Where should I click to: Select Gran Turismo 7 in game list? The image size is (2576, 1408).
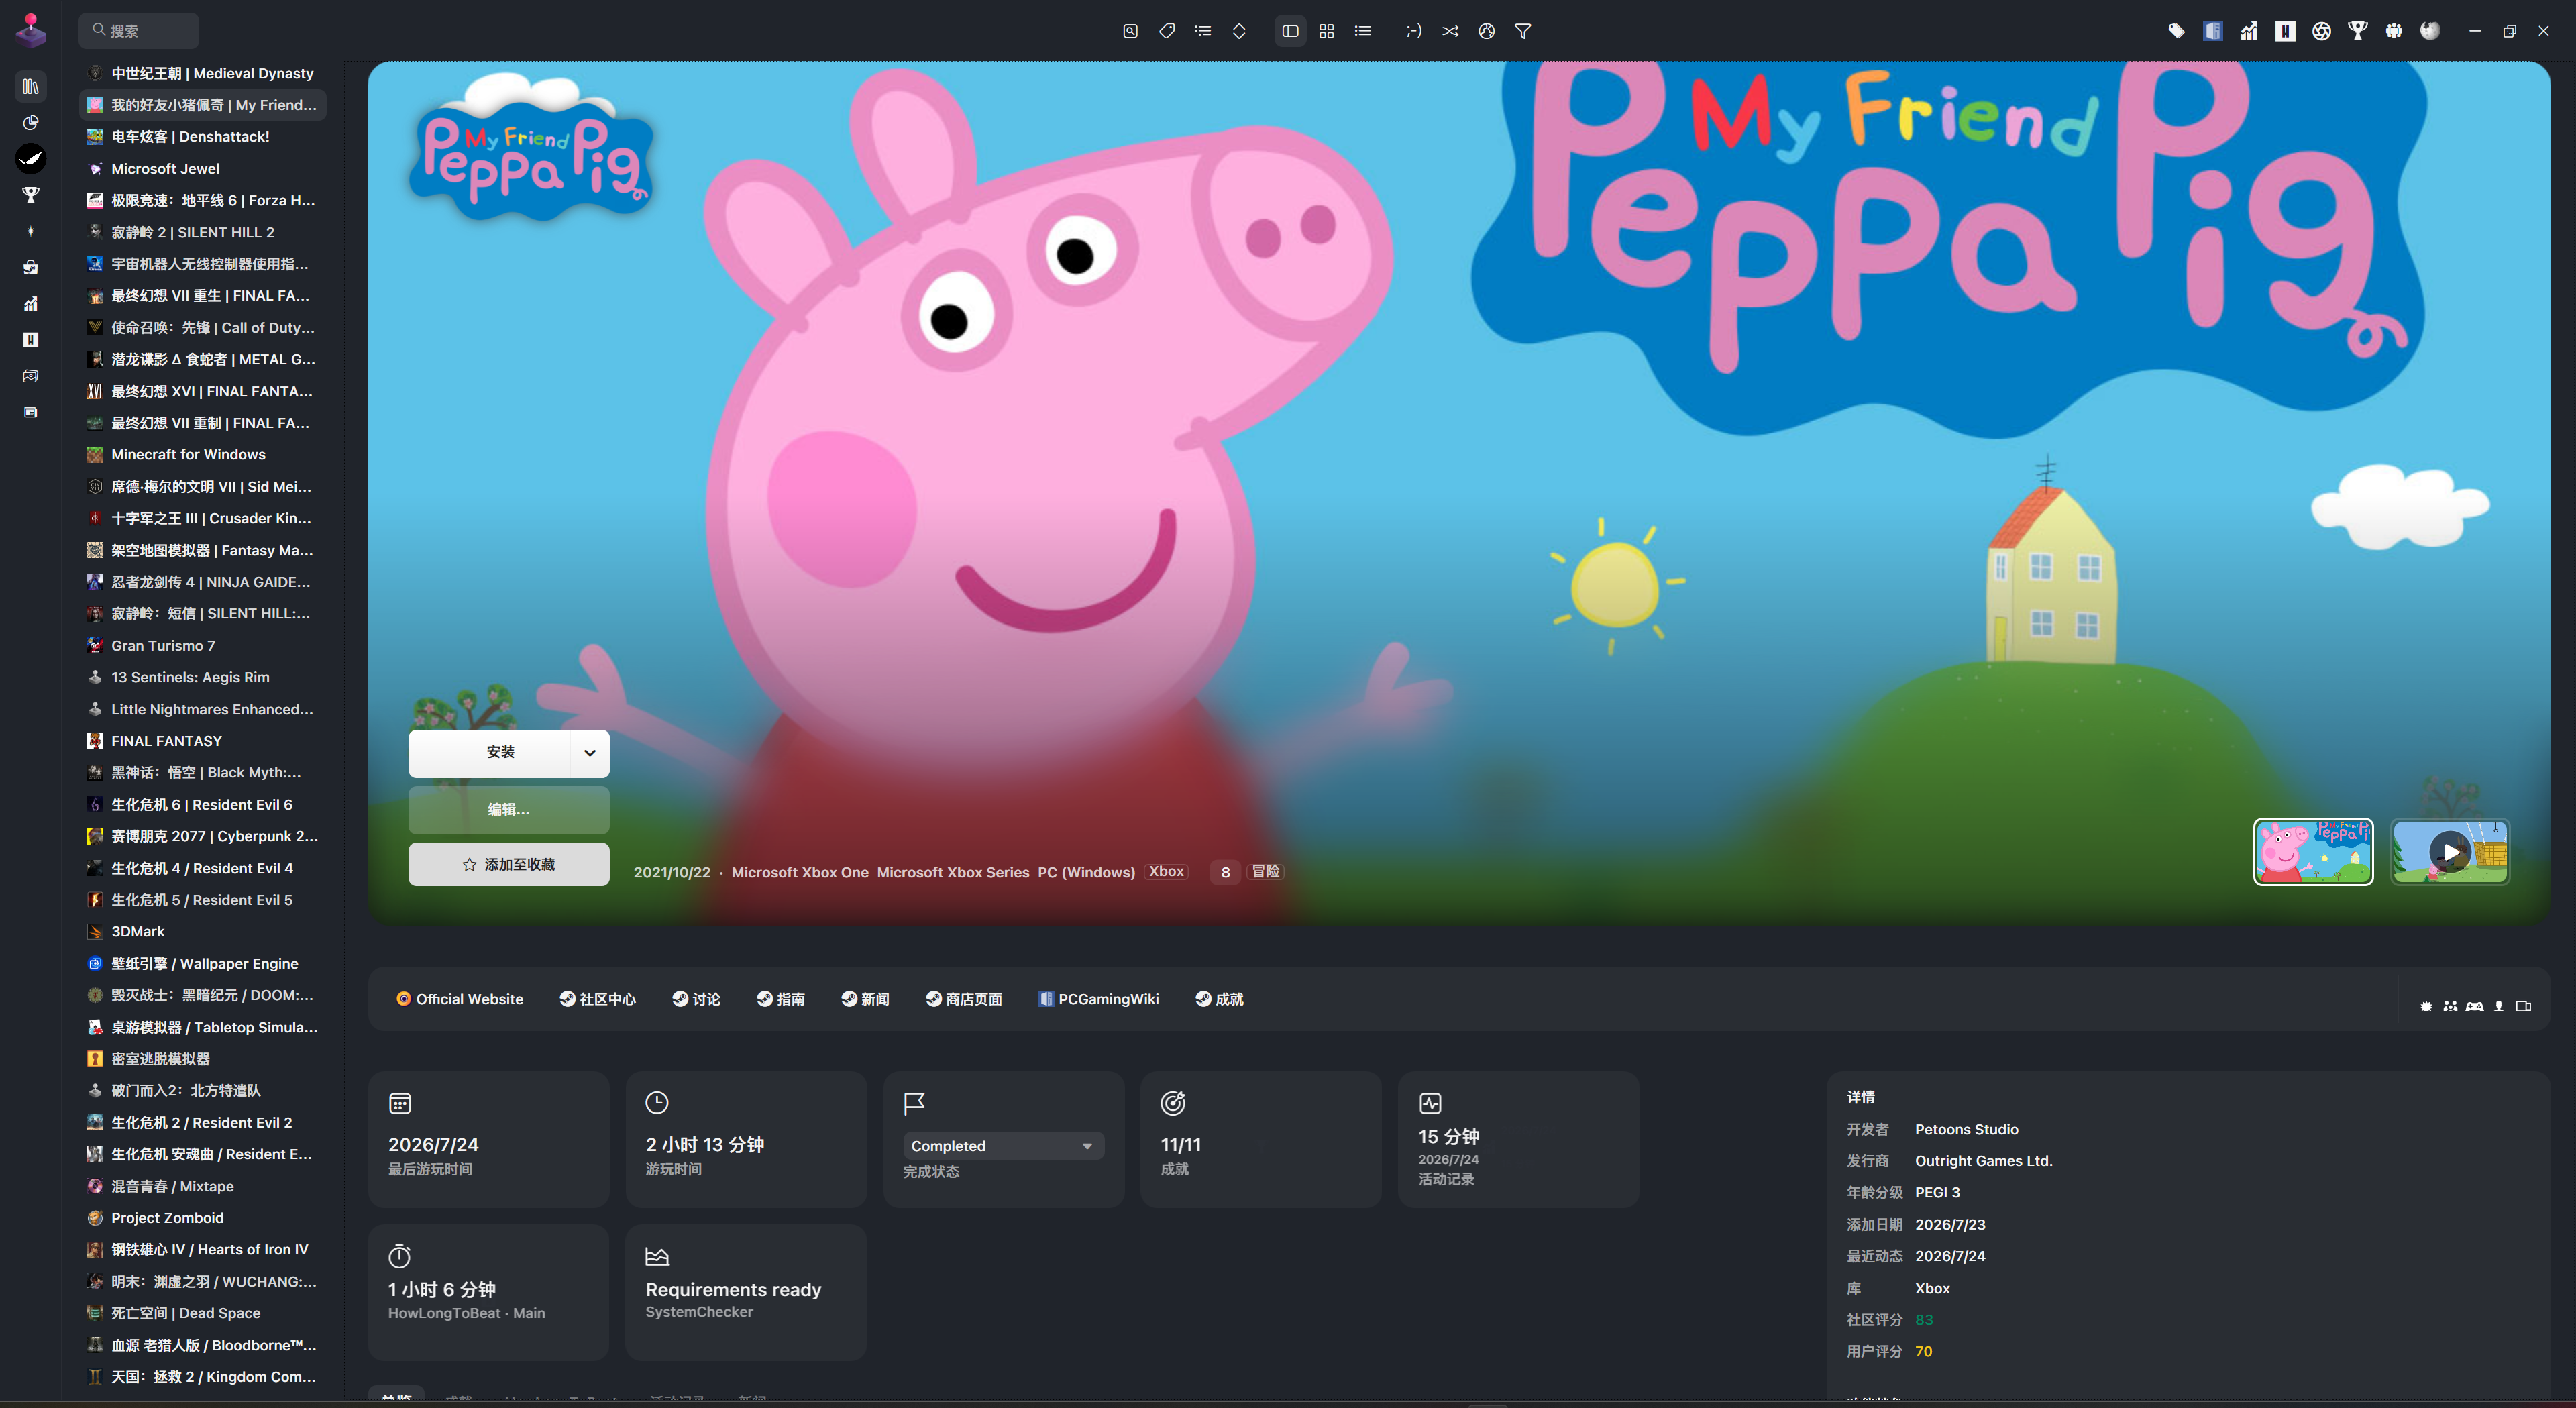point(203,646)
